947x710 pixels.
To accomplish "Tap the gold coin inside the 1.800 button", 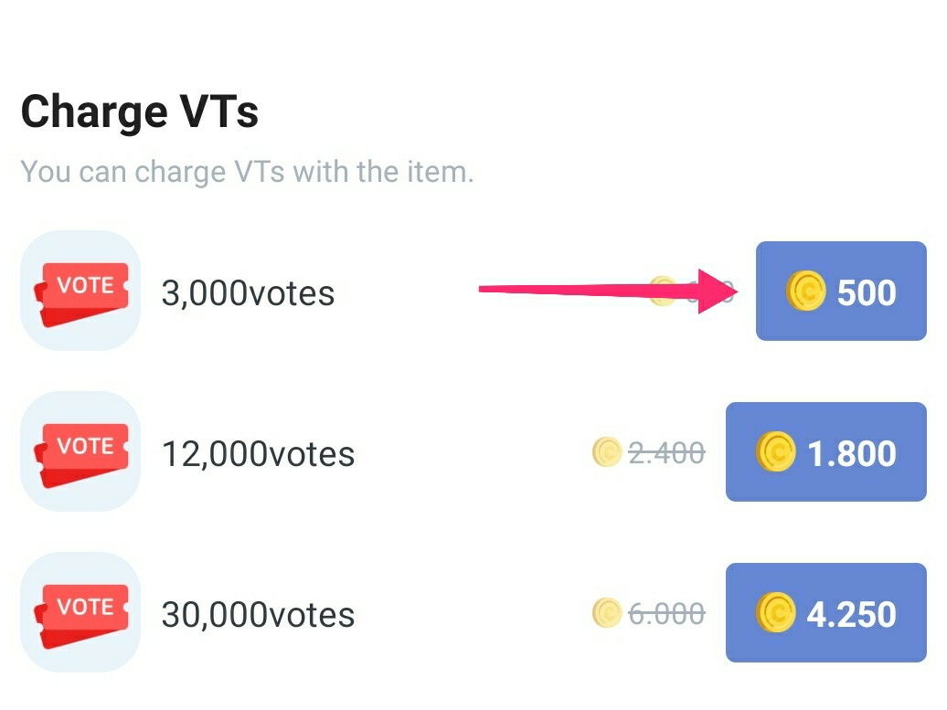I will tap(776, 452).
